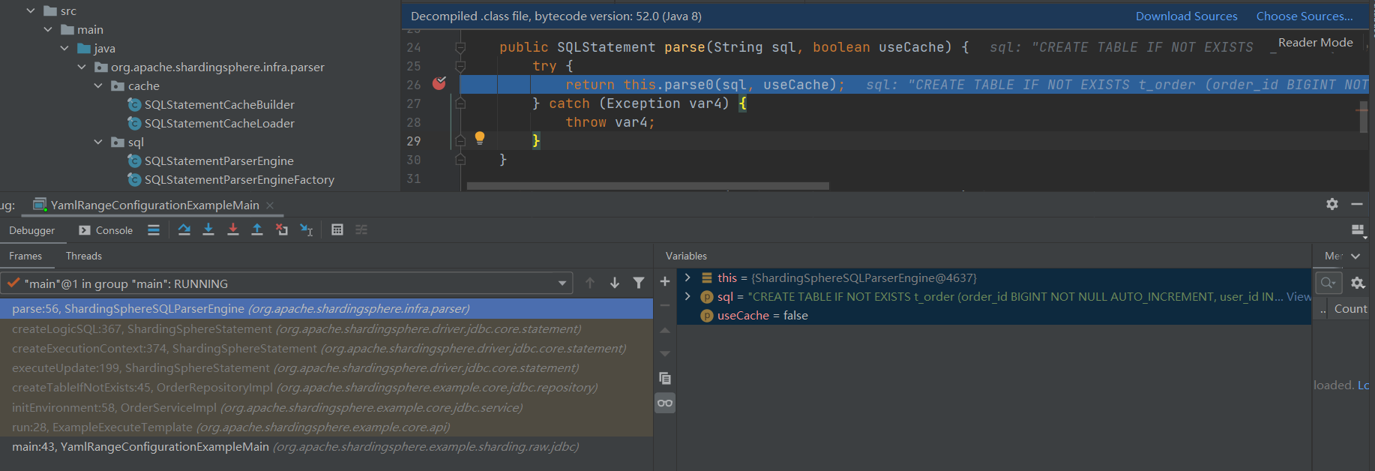Hide the debug tool window
The width and height of the screenshot is (1375, 471).
point(1357,204)
